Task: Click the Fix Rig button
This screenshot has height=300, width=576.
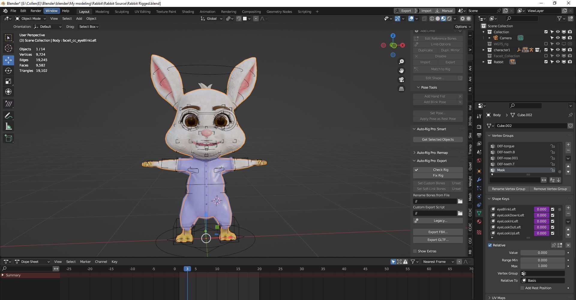Action: 438,175
